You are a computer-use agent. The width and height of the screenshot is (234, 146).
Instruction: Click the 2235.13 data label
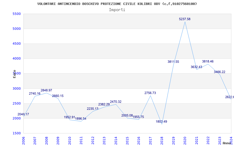coord(92,109)
